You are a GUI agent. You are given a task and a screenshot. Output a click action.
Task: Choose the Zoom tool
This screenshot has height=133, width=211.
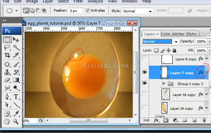point(16,122)
